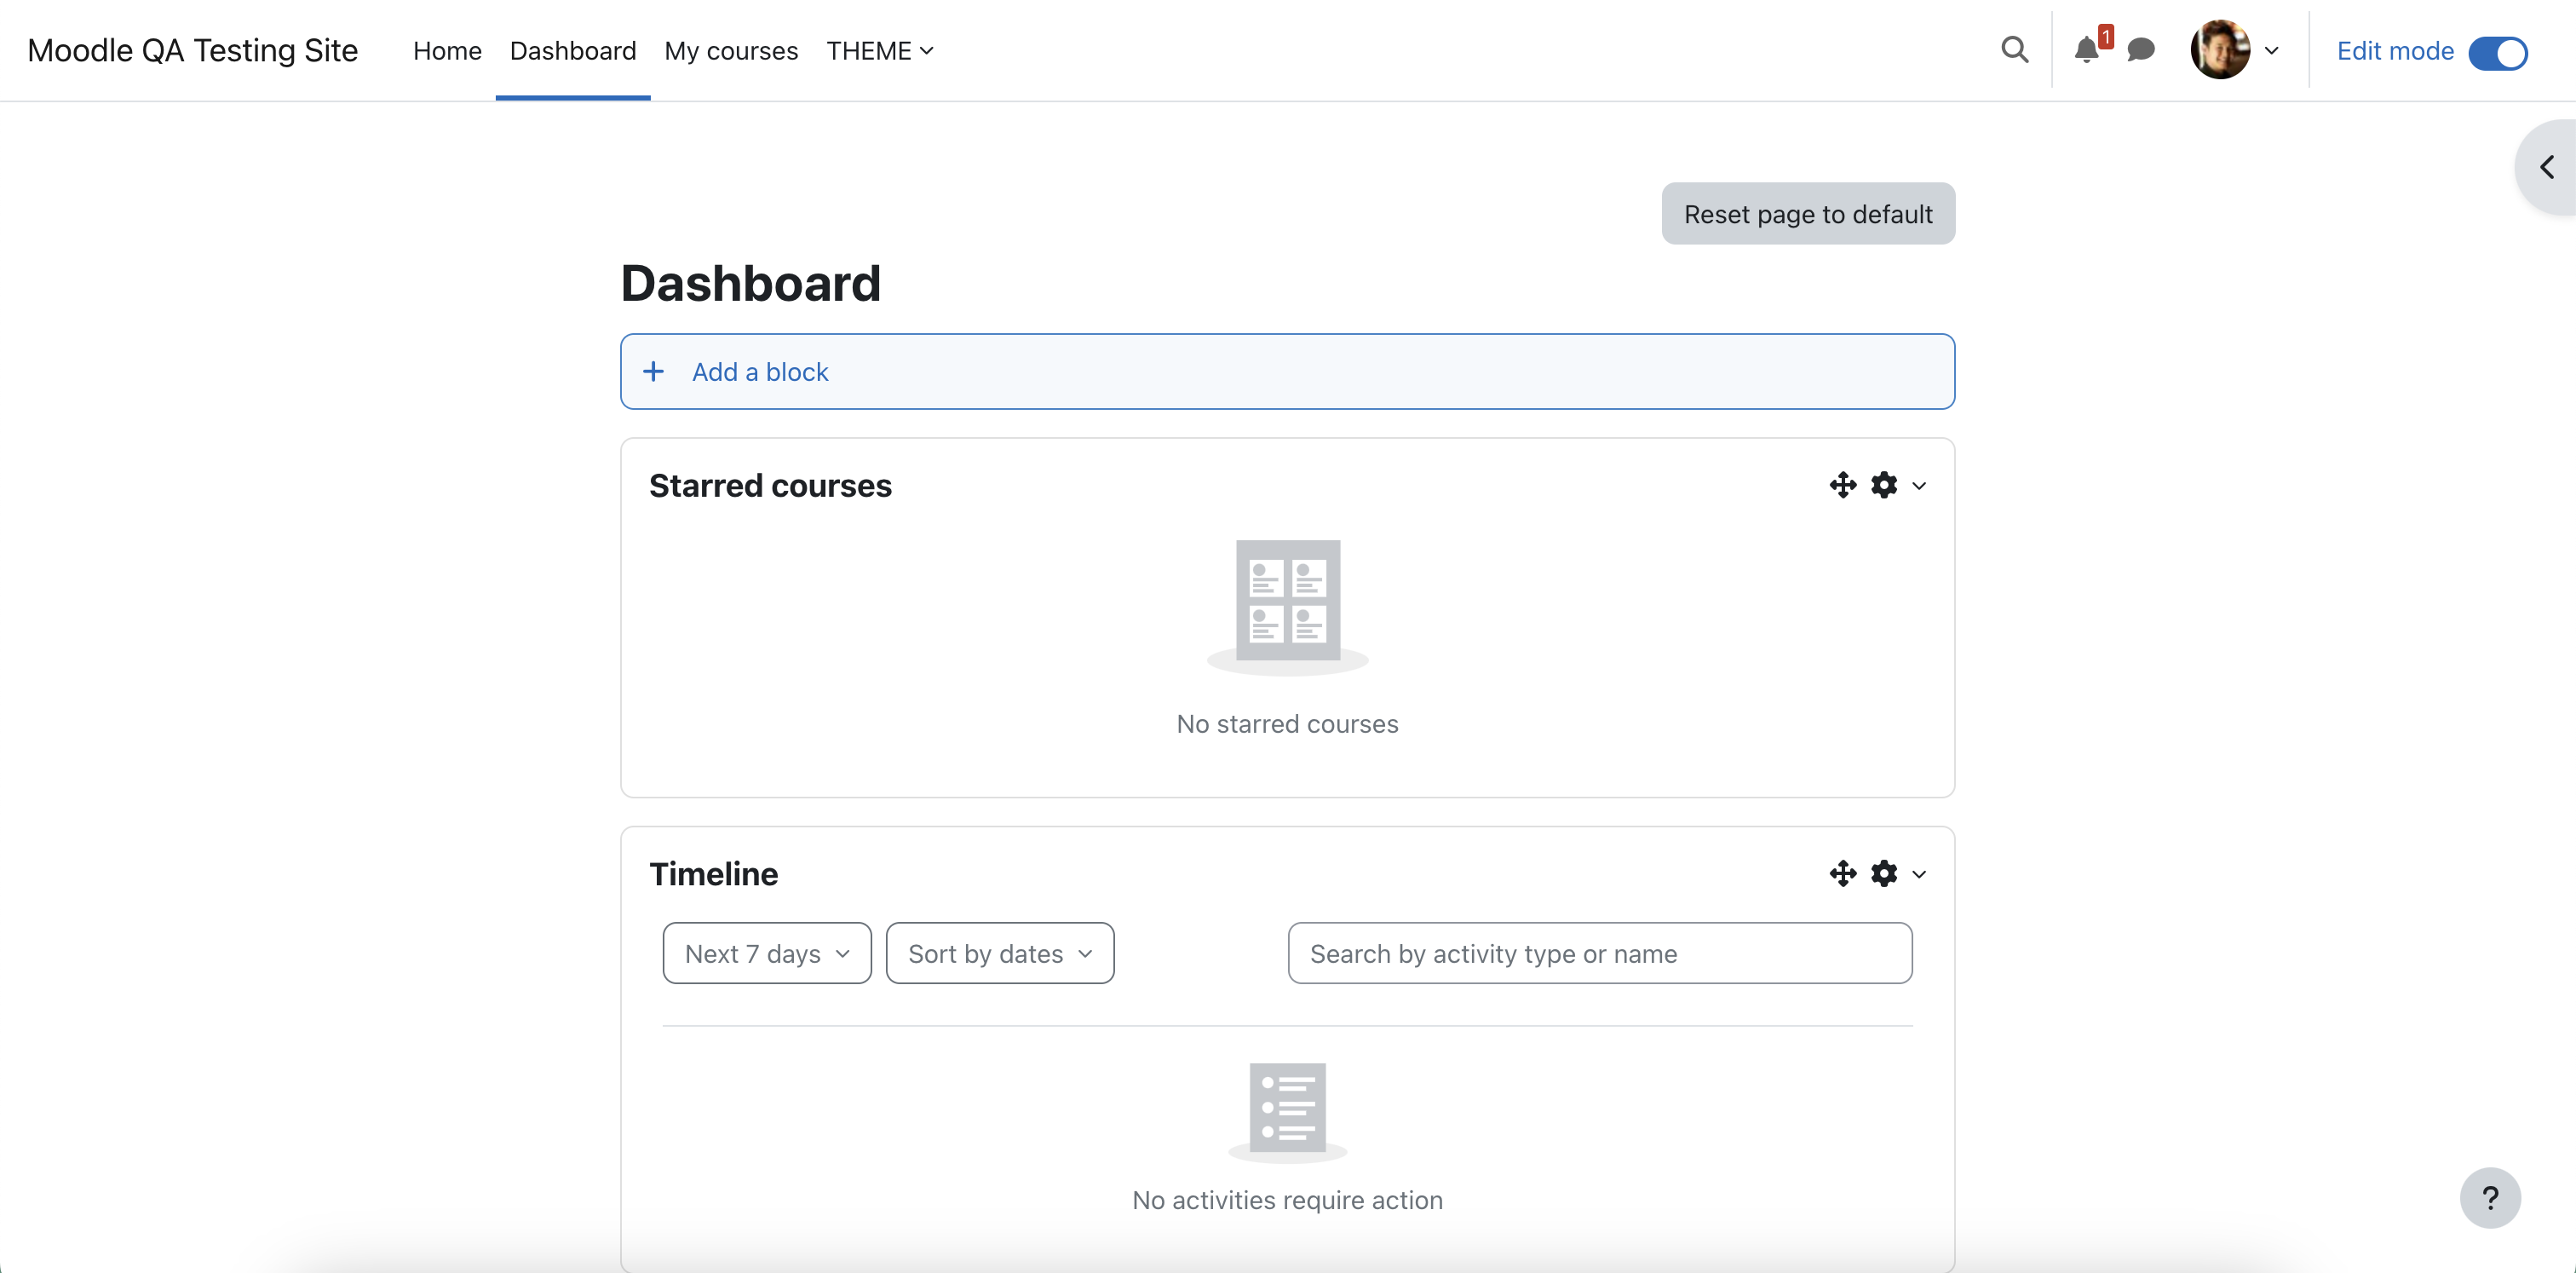
Task: Open notifications bell menu
Action: click(x=2086, y=50)
